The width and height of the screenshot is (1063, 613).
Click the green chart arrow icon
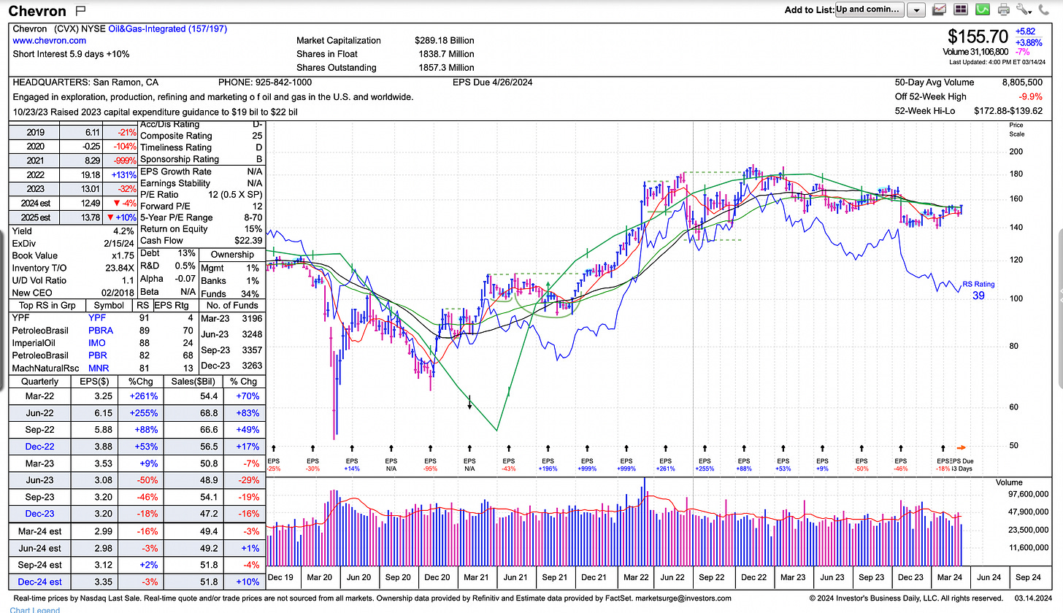coord(983,9)
